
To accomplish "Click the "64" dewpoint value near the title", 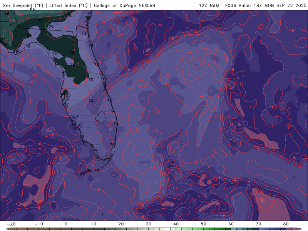I will click(x=32, y=9).
